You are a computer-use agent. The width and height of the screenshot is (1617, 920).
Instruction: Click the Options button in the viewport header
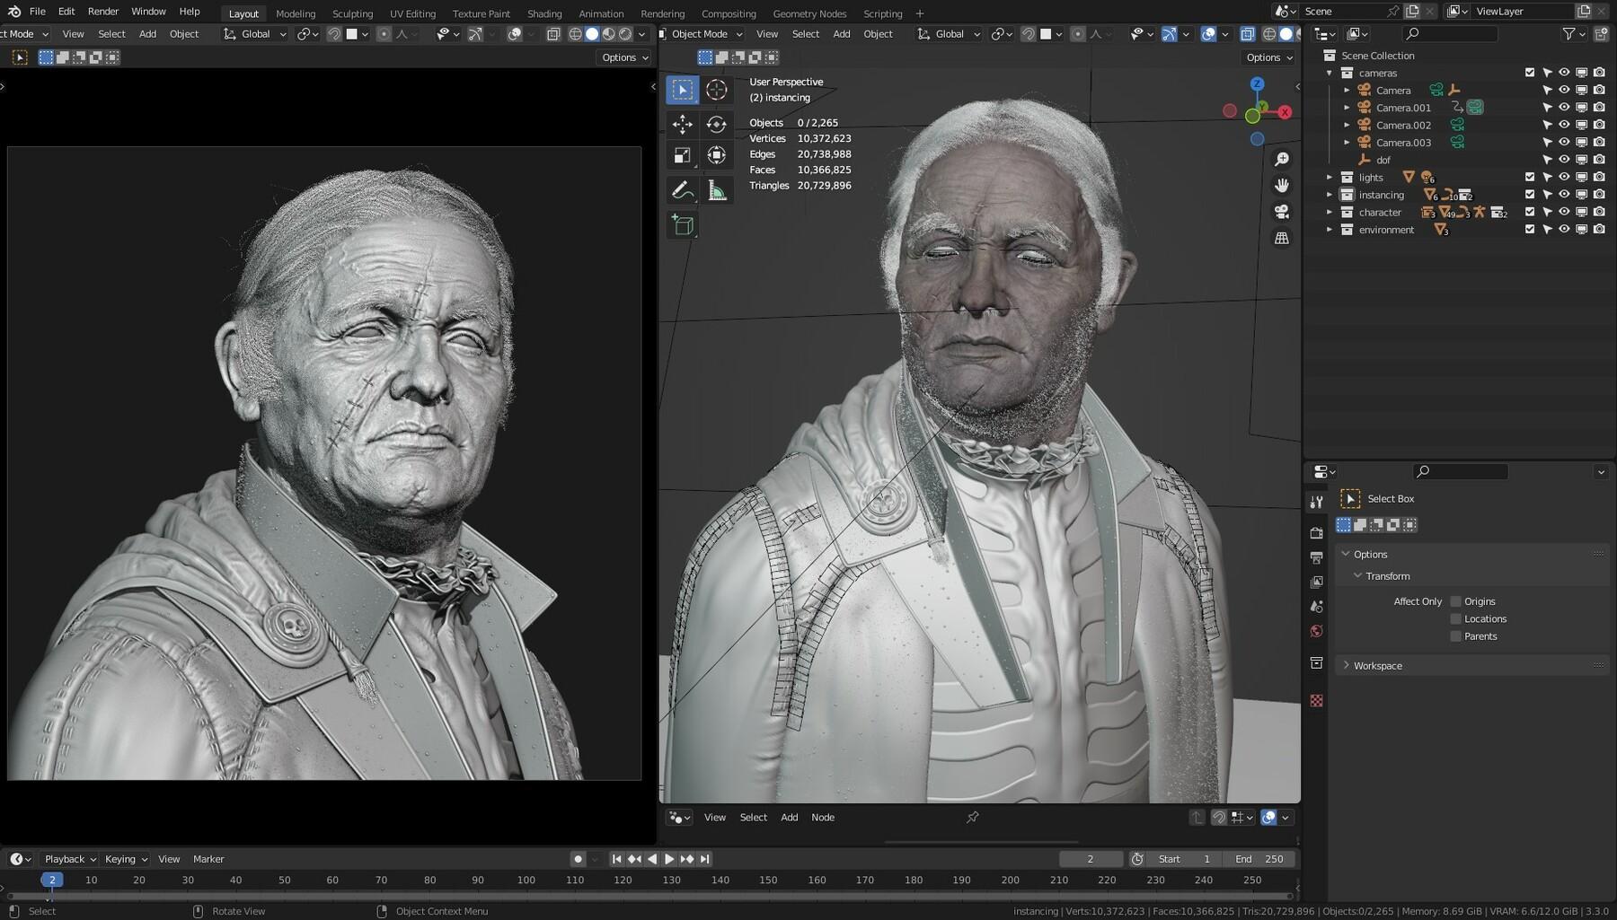coord(1268,57)
